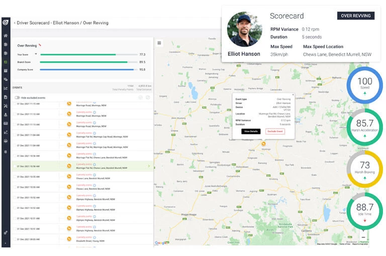Screen dimensions: 386x256
Task: Click the wrench maintenance icon in sidebar
Action: coord(6,105)
